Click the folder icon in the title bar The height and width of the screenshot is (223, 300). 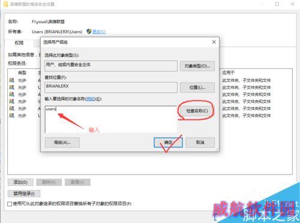coord(6,4)
